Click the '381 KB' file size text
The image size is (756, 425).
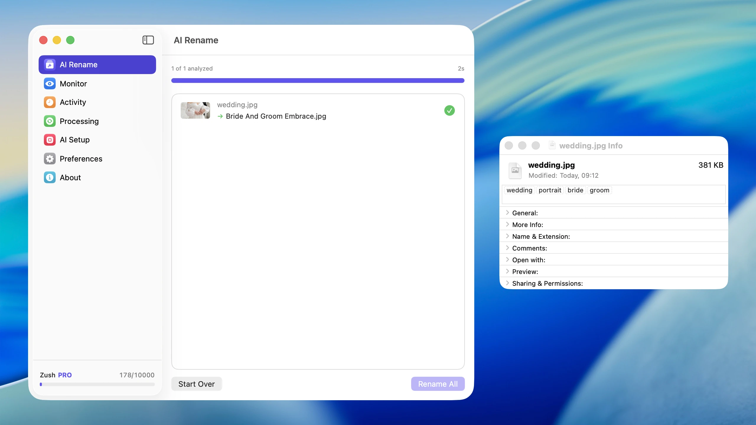click(x=711, y=165)
